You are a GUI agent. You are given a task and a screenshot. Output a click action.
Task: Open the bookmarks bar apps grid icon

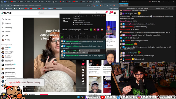pyautogui.click(x=2, y=9)
